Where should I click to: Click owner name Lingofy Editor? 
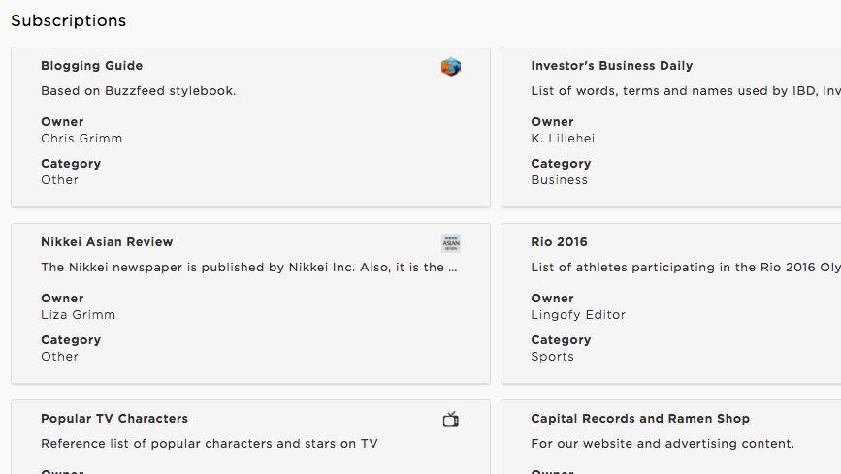(578, 315)
